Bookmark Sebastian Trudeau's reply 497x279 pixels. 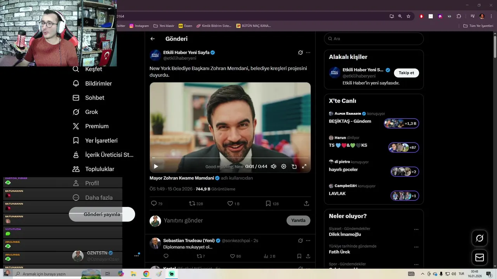coord(299,256)
